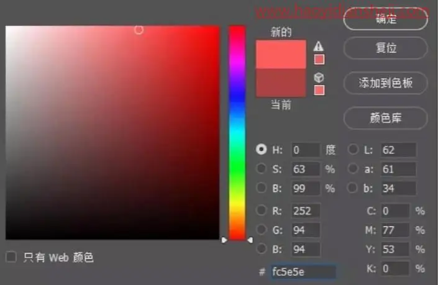Click the S field showing 63

pos(305,169)
